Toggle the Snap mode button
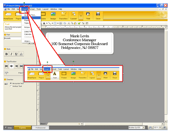 9,128
